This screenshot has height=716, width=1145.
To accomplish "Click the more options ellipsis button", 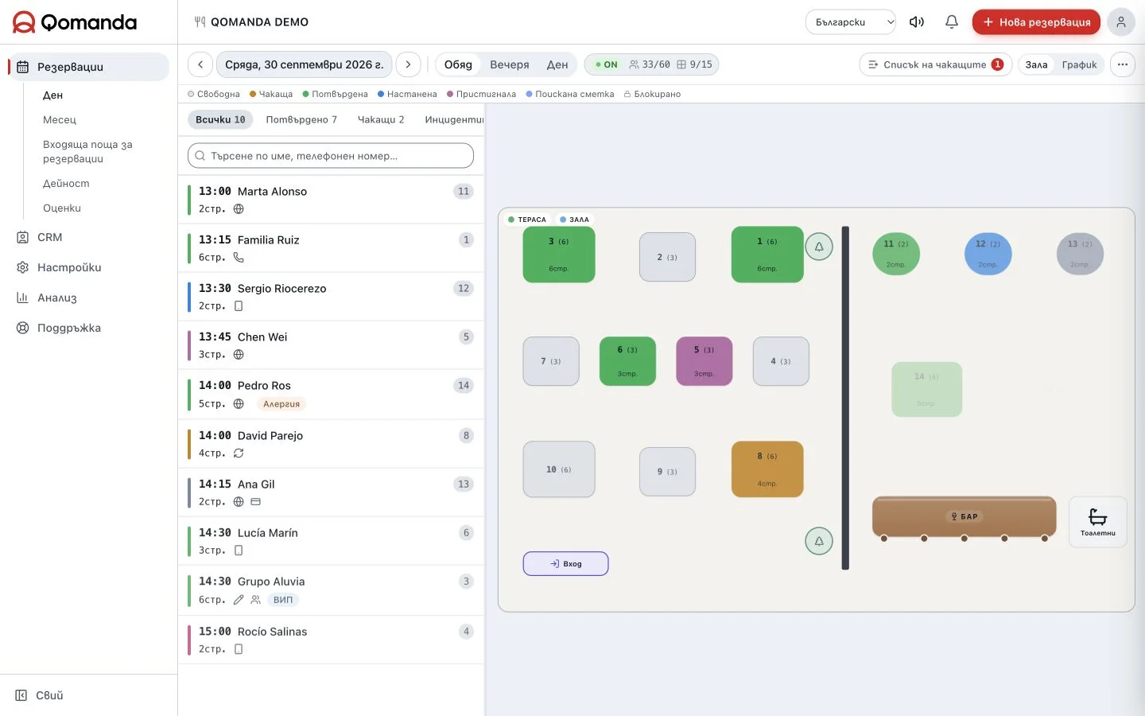I will pos(1122,64).
